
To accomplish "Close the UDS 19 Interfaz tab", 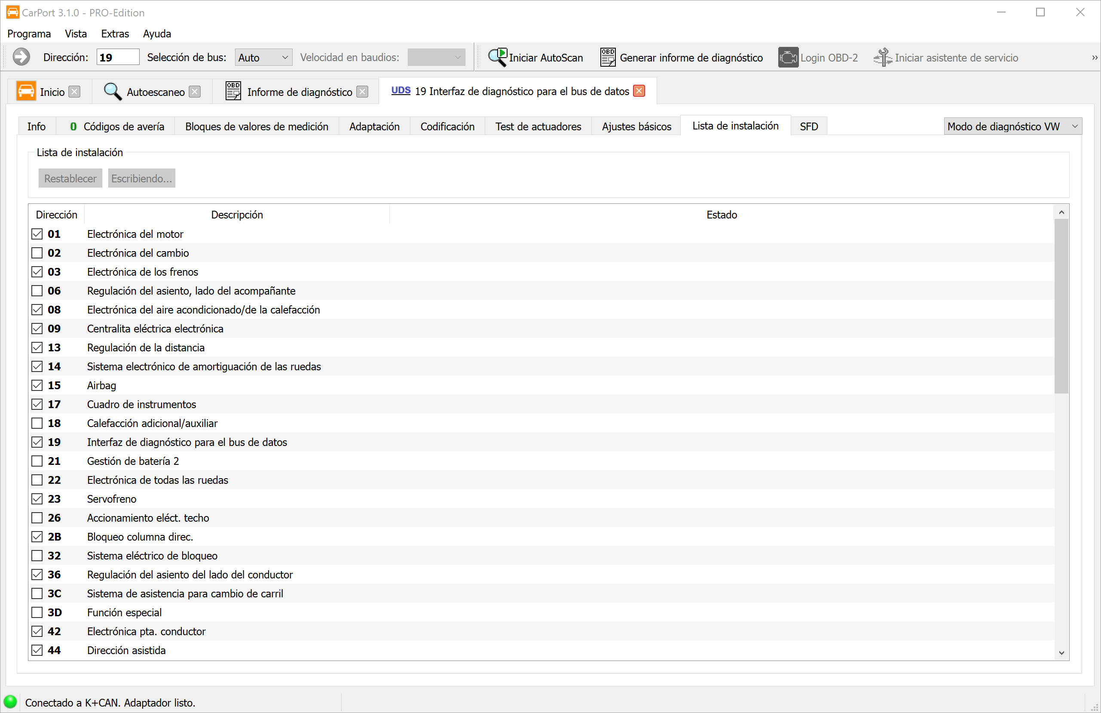I will click(639, 91).
